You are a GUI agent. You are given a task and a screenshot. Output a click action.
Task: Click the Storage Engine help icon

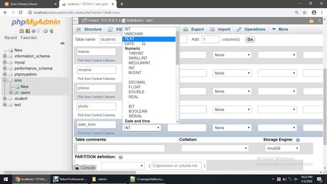coord(298,140)
